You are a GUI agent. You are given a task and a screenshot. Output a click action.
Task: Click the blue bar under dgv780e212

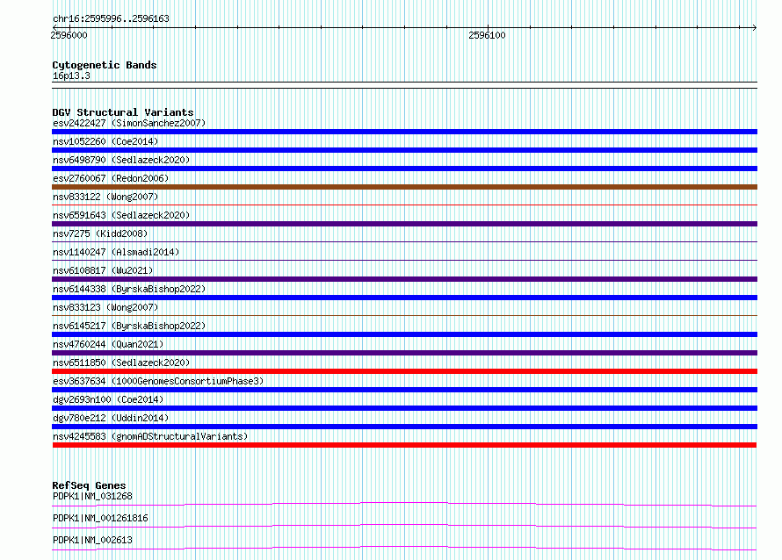[x=404, y=427]
